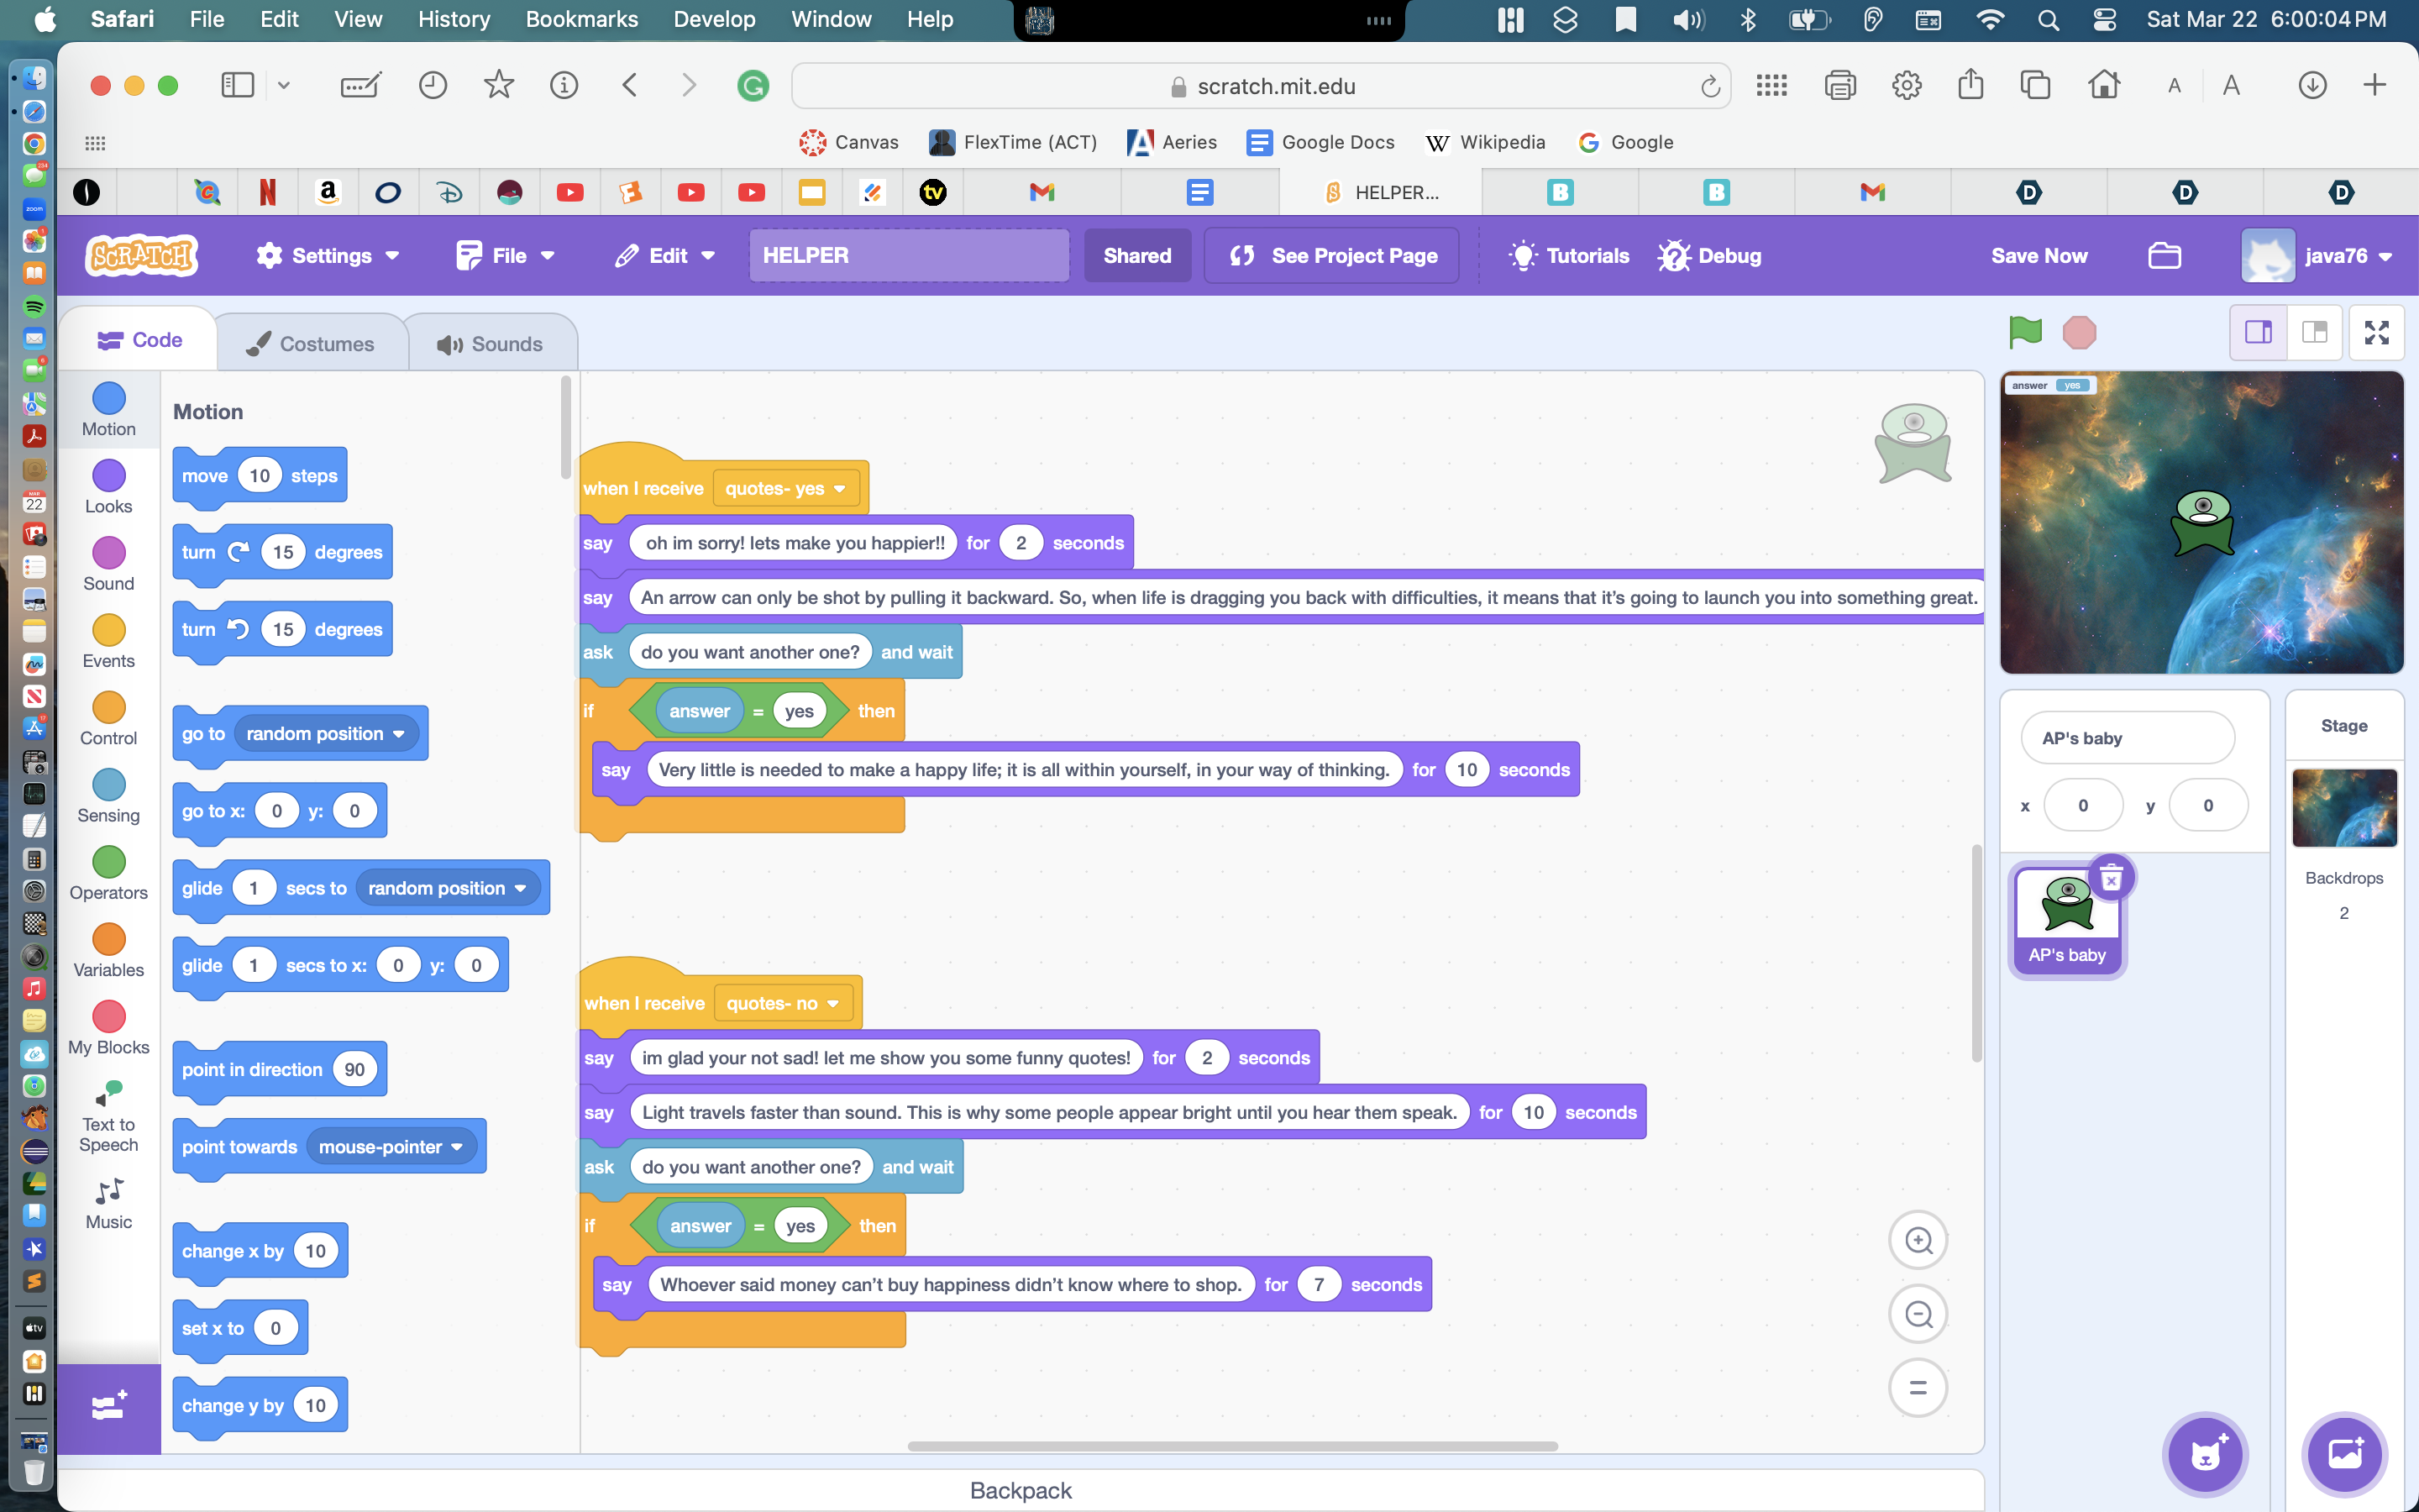2419x1512 pixels.
Task: Click Save Now
Action: (x=2039, y=255)
